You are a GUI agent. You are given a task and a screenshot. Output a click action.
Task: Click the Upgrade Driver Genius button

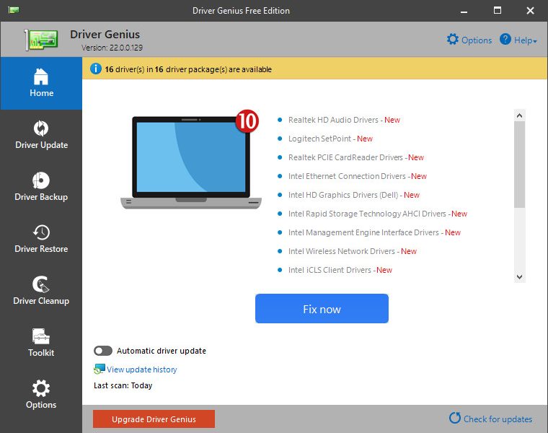point(154,419)
